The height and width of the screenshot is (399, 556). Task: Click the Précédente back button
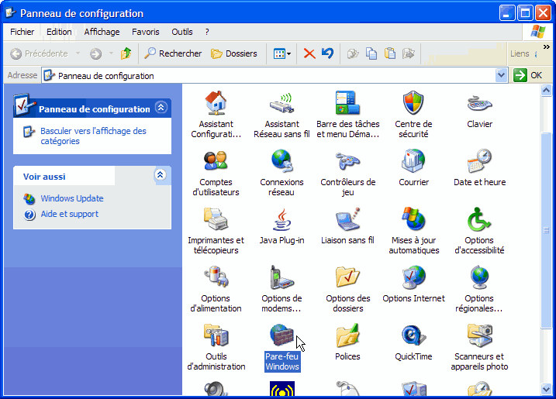[39, 53]
